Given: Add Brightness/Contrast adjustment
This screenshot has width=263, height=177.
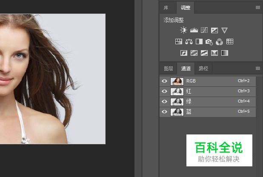Looking at the screenshot, I should [x=183, y=30].
